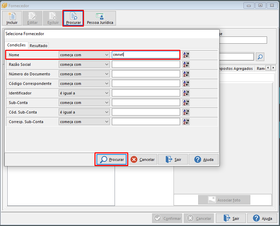Click the dialog's Cancelar button
This screenshot has height=226, width=280.
tap(143, 160)
